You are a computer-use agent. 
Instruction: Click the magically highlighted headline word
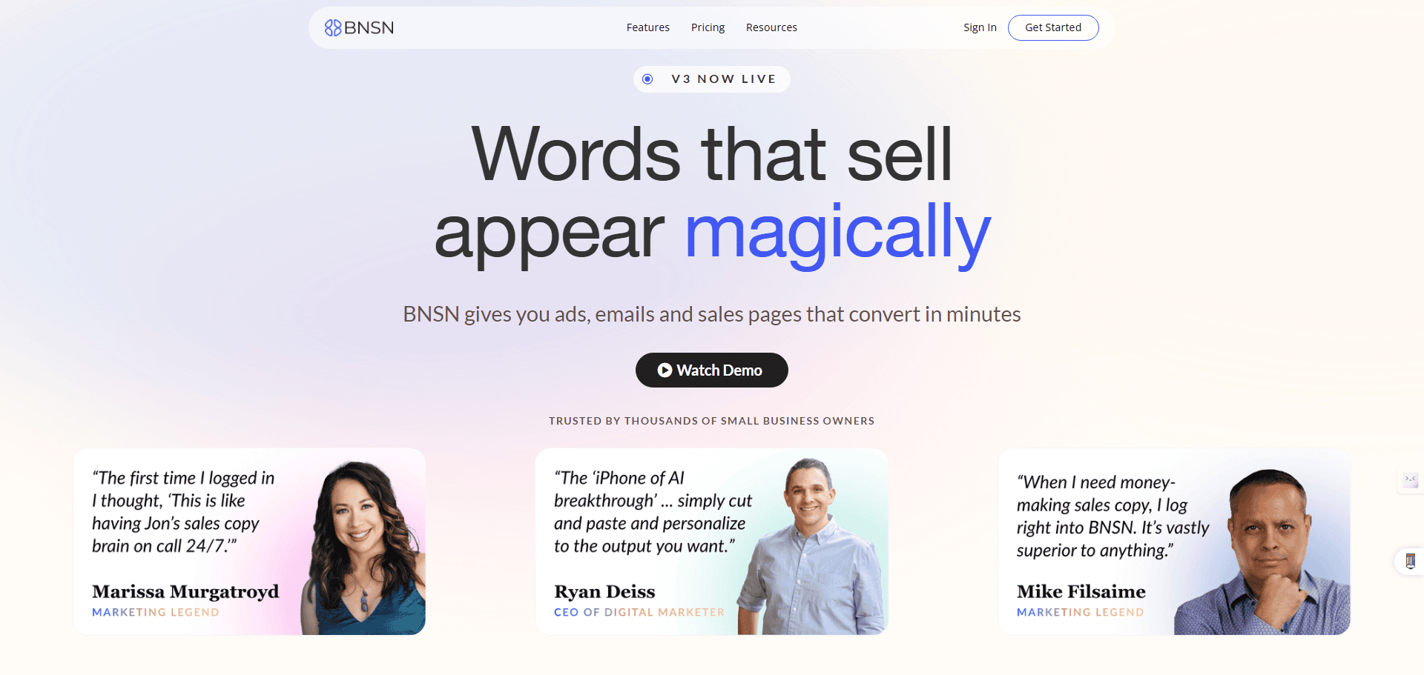[837, 233]
